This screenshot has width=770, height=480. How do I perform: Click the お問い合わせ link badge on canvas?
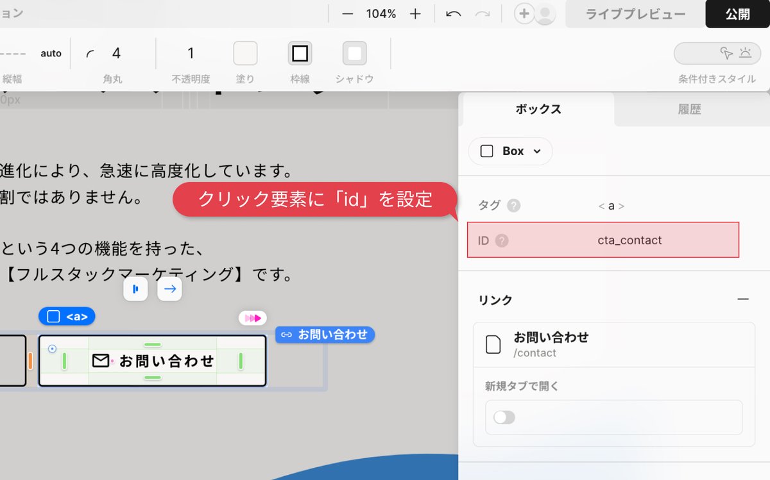(x=325, y=335)
